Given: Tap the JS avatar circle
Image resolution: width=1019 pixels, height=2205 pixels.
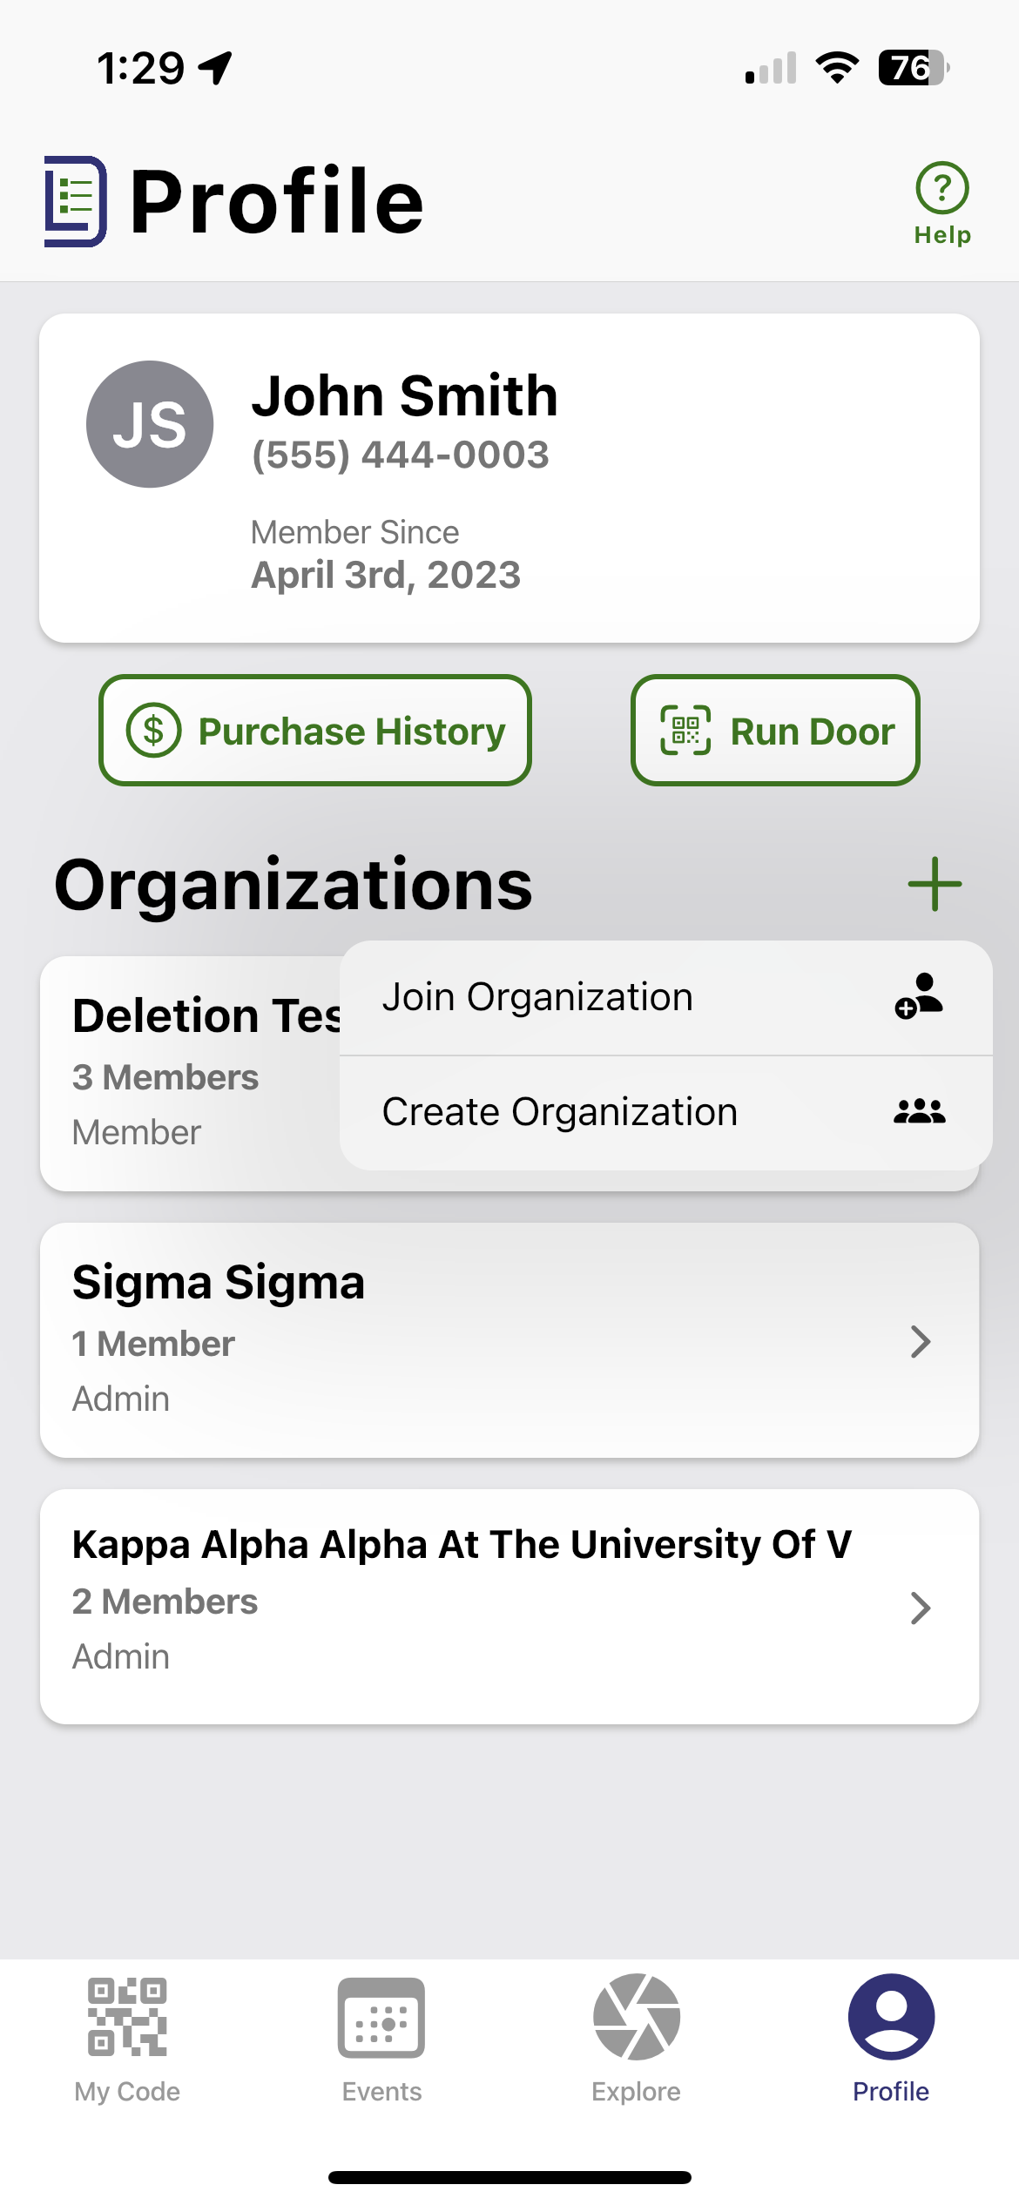Looking at the screenshot, I should 150,424.
